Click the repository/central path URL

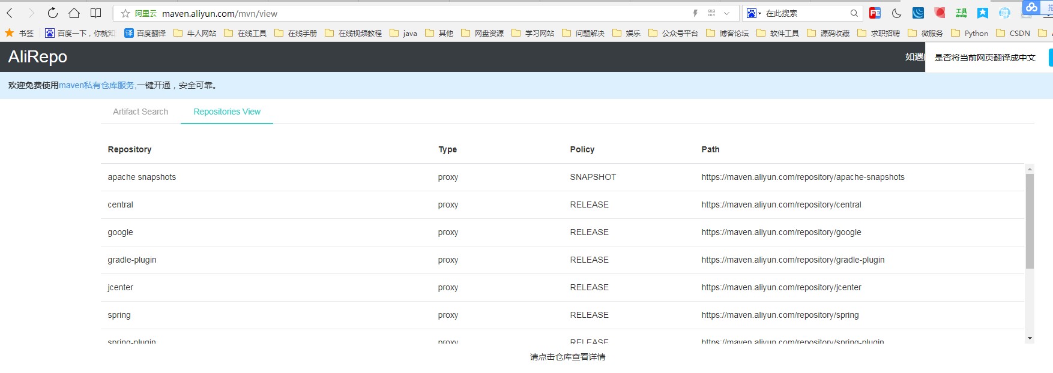[x=781, y=204]
